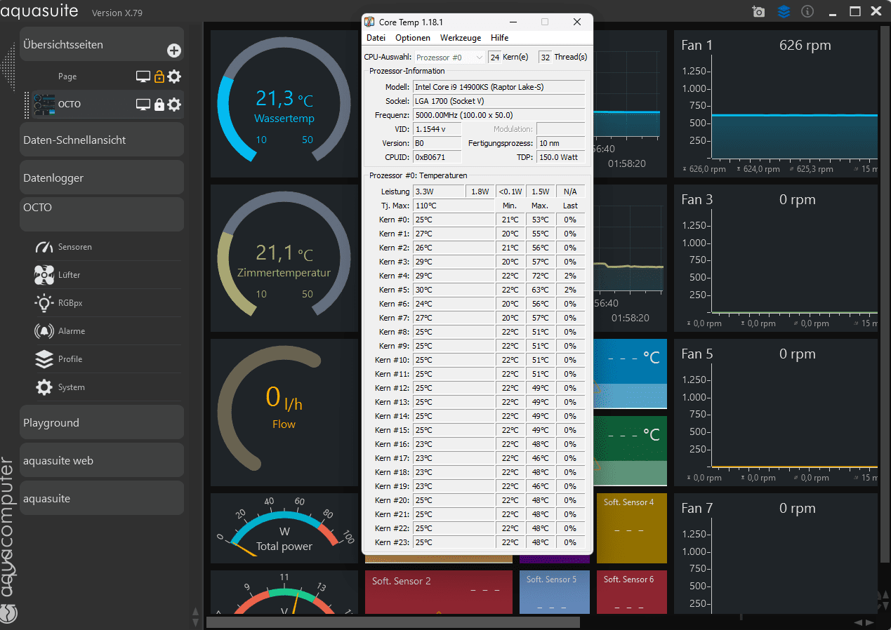Image resolution: width=891 pixels, height=630 pixels.
Task: Collapse sidebar using the dotted triangle handle
Action: (9, 68)
